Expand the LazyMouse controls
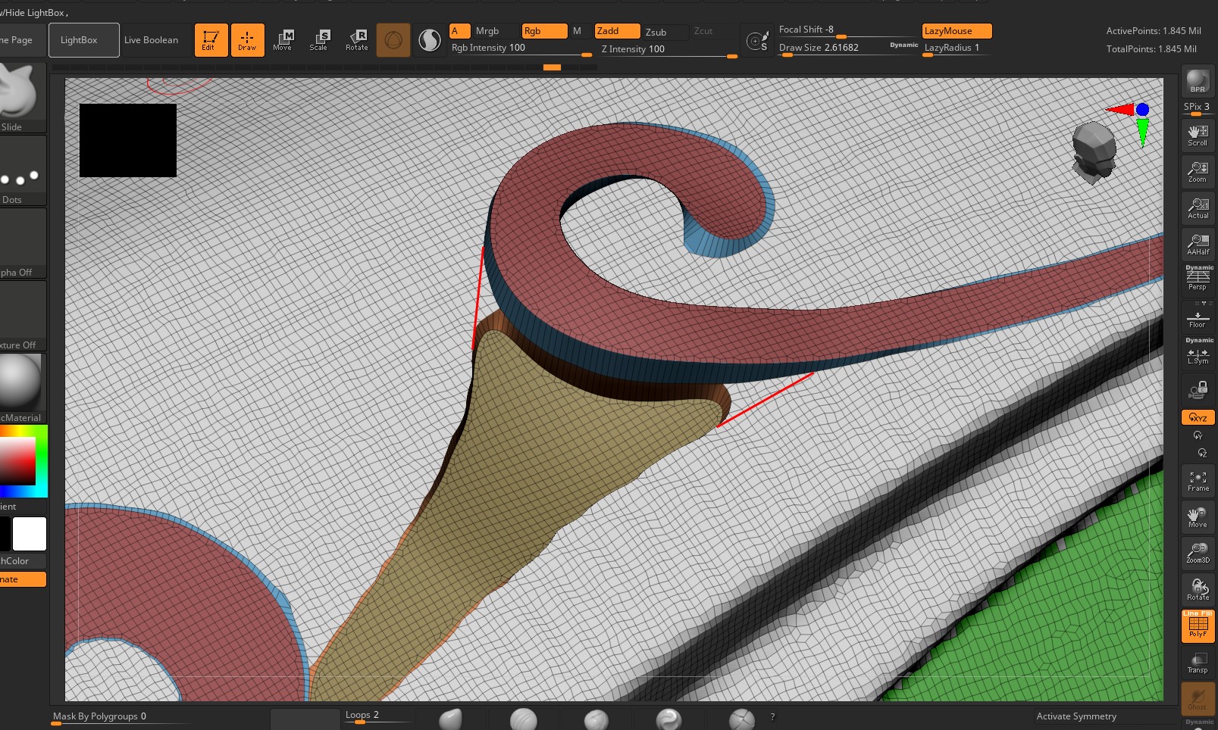1218x730 pixels. point(957,31)
